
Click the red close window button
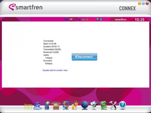tap(147, 4)
